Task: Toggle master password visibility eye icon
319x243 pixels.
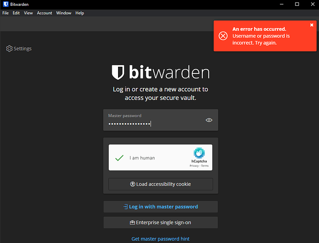Action: 209,120
